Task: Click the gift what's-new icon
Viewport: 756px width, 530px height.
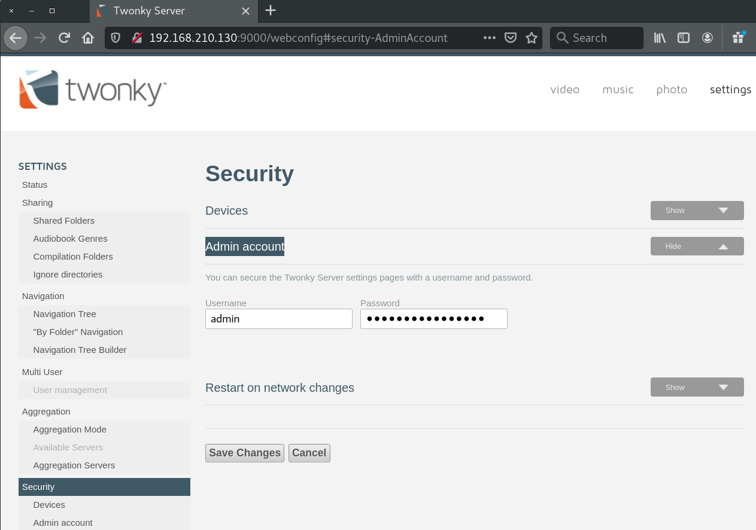Action: (738, 38)
